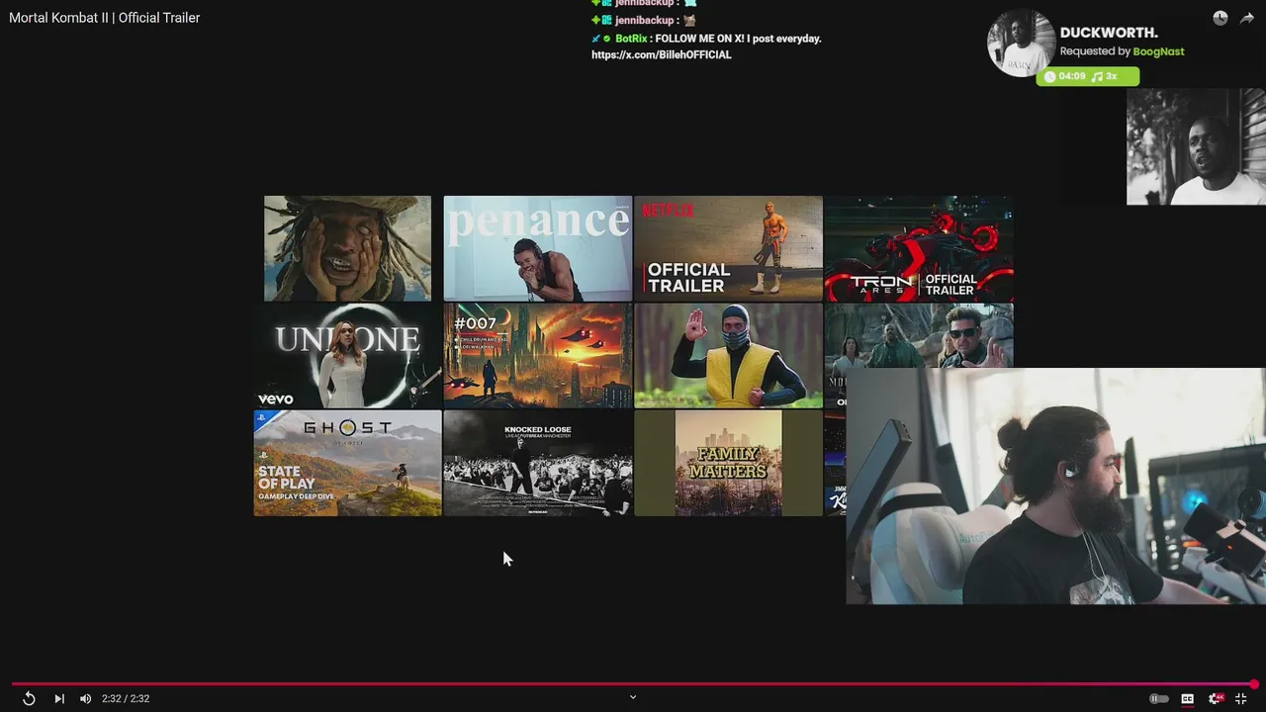Click the DUCKWORTH circular album art
The width and height of the screenshot is (1266, 712).
pos(1021,44)
